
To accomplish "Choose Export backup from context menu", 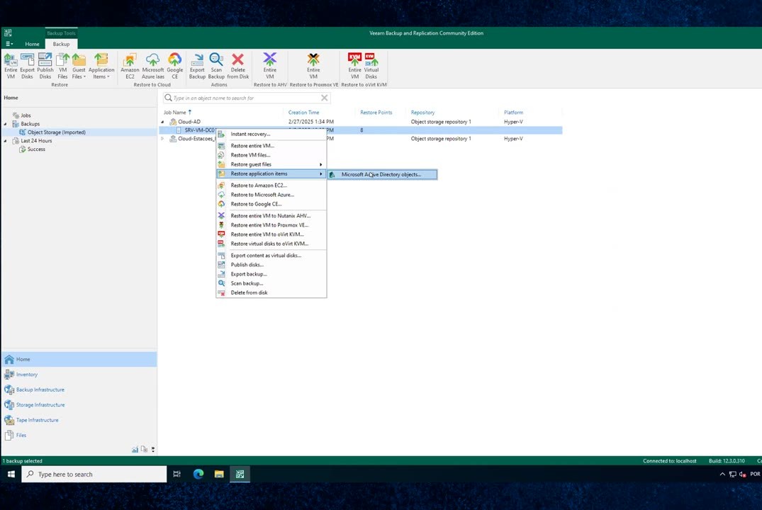I will tap(271, 274).
